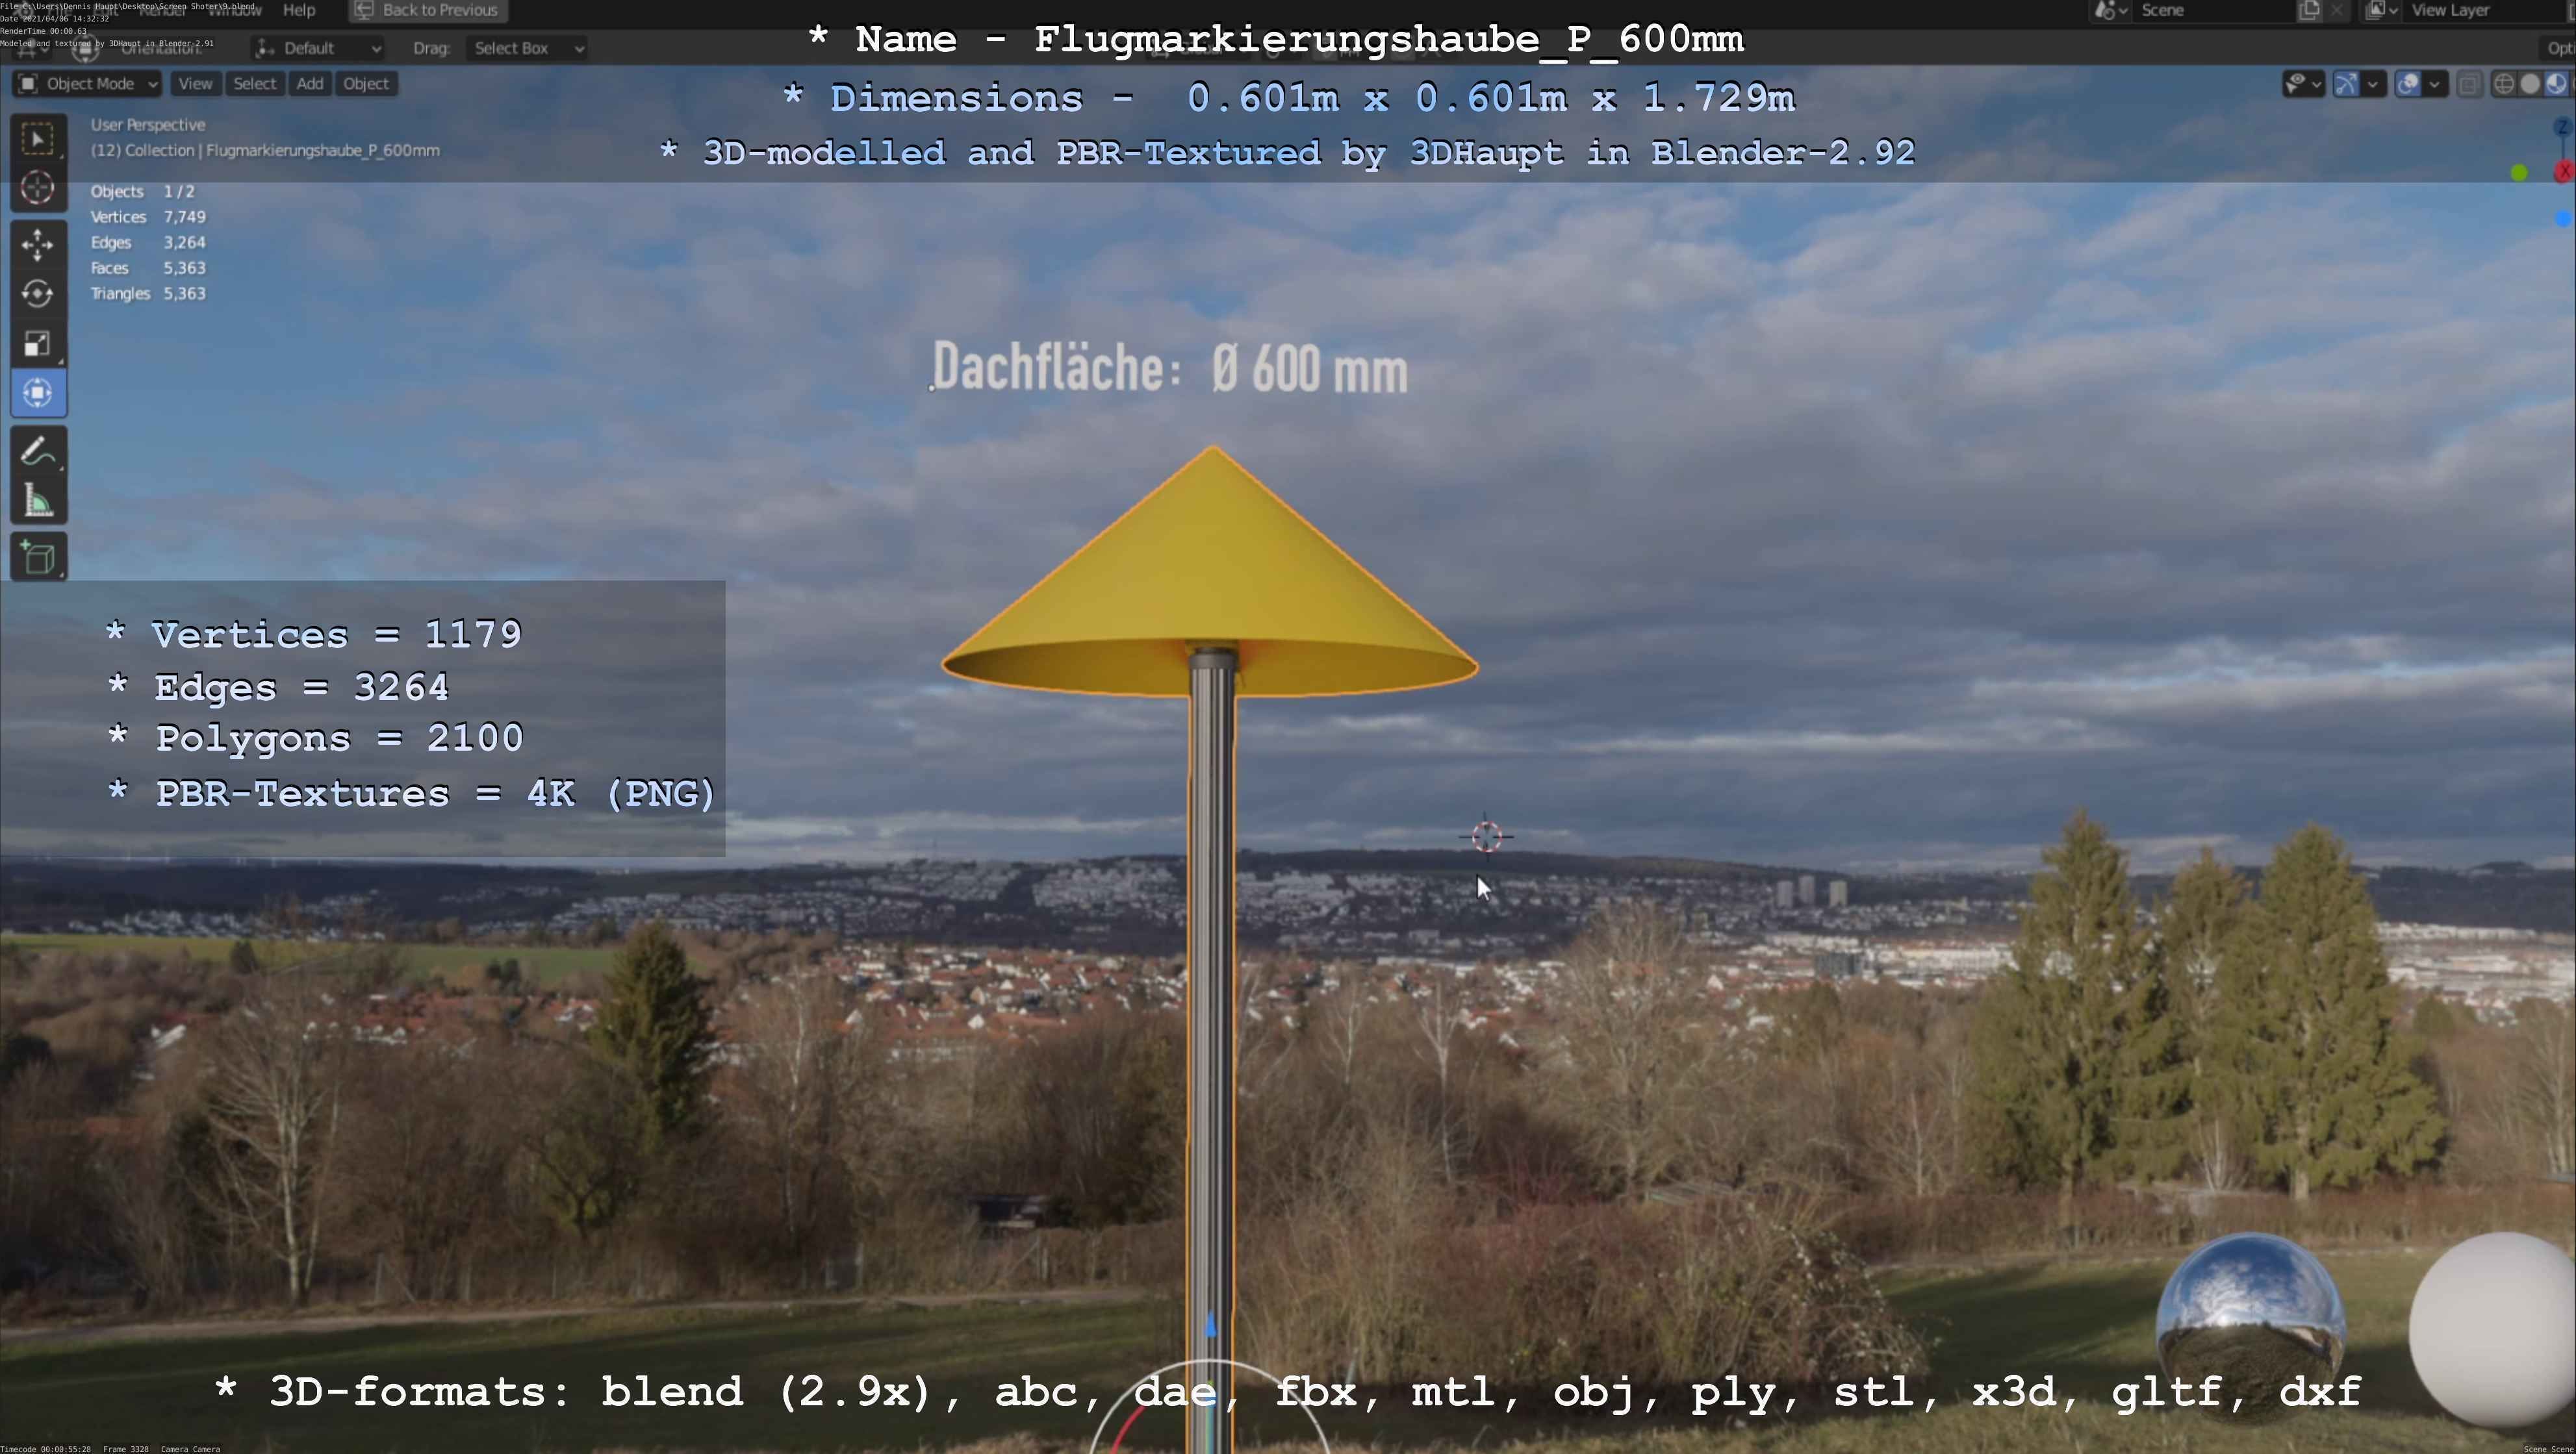Open the Help menu
This screenshot has width=2576, height=1454.
[299, 10]
